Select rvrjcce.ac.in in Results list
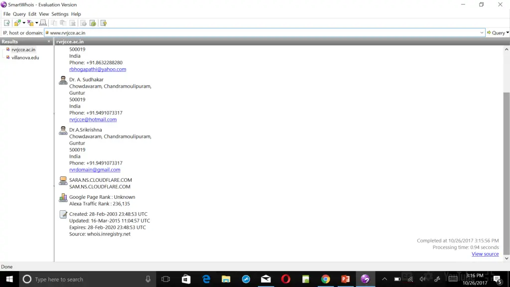 [23, 49]
